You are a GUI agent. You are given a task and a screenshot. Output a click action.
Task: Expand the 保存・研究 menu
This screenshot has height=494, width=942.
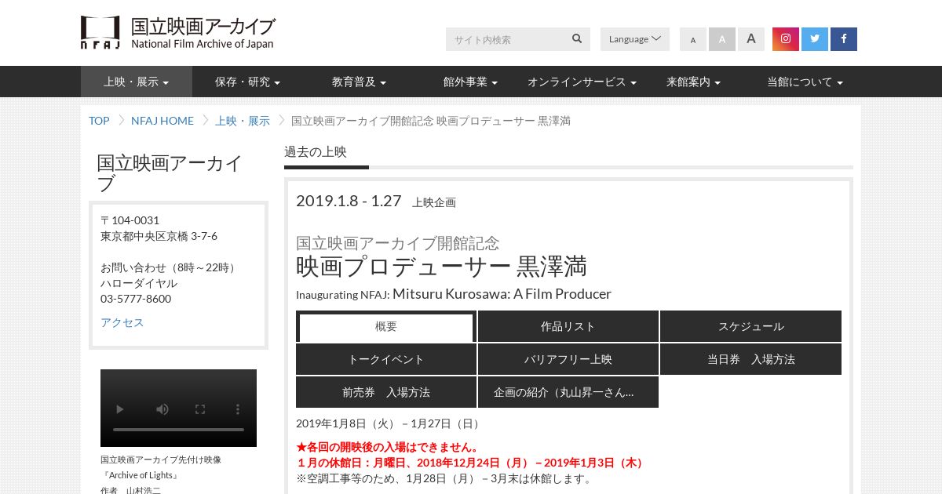(x=248, y=82)
